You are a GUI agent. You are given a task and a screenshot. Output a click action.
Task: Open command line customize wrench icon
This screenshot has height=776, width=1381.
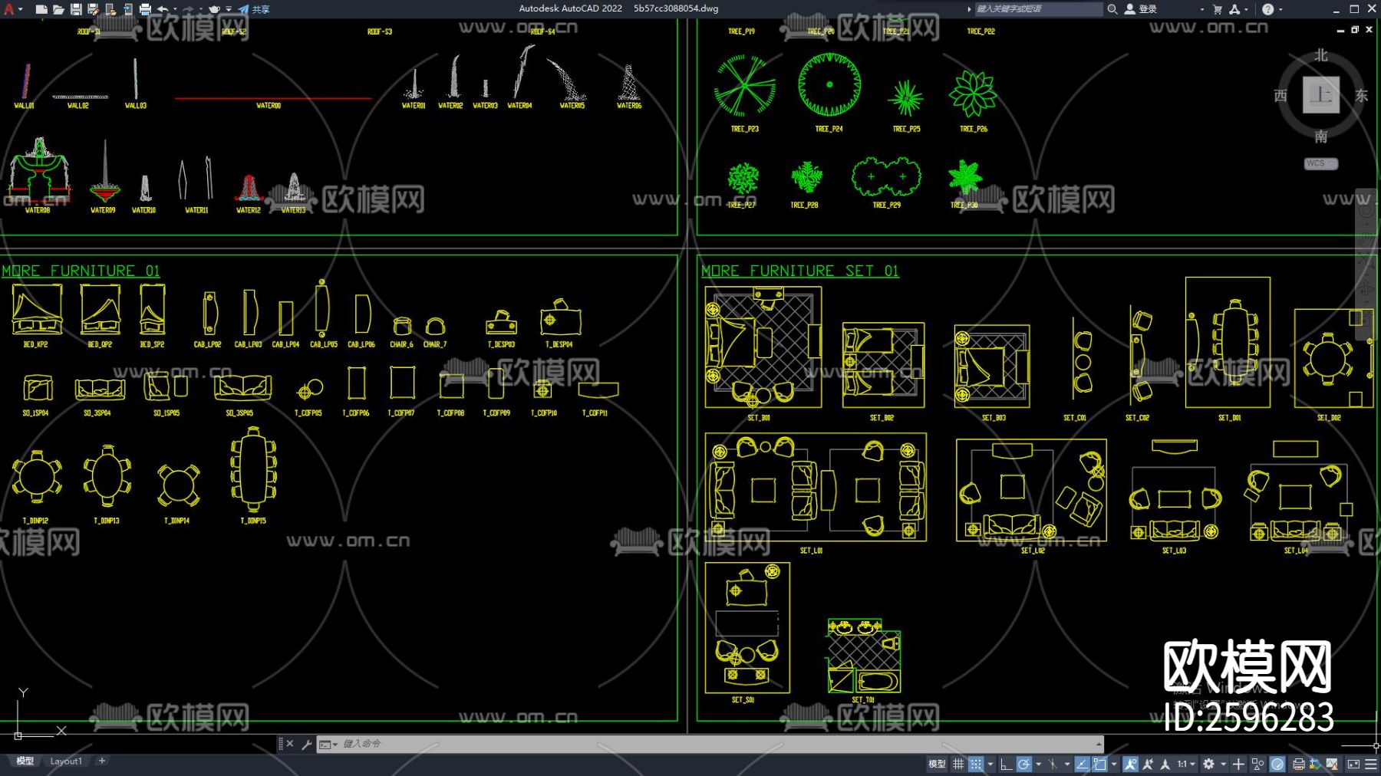pos(306,744)
